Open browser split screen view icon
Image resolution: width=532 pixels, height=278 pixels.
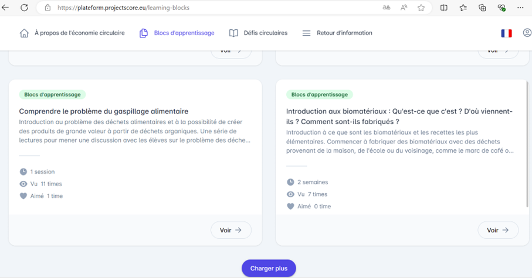pyautogui.click(x=444, y=8)
